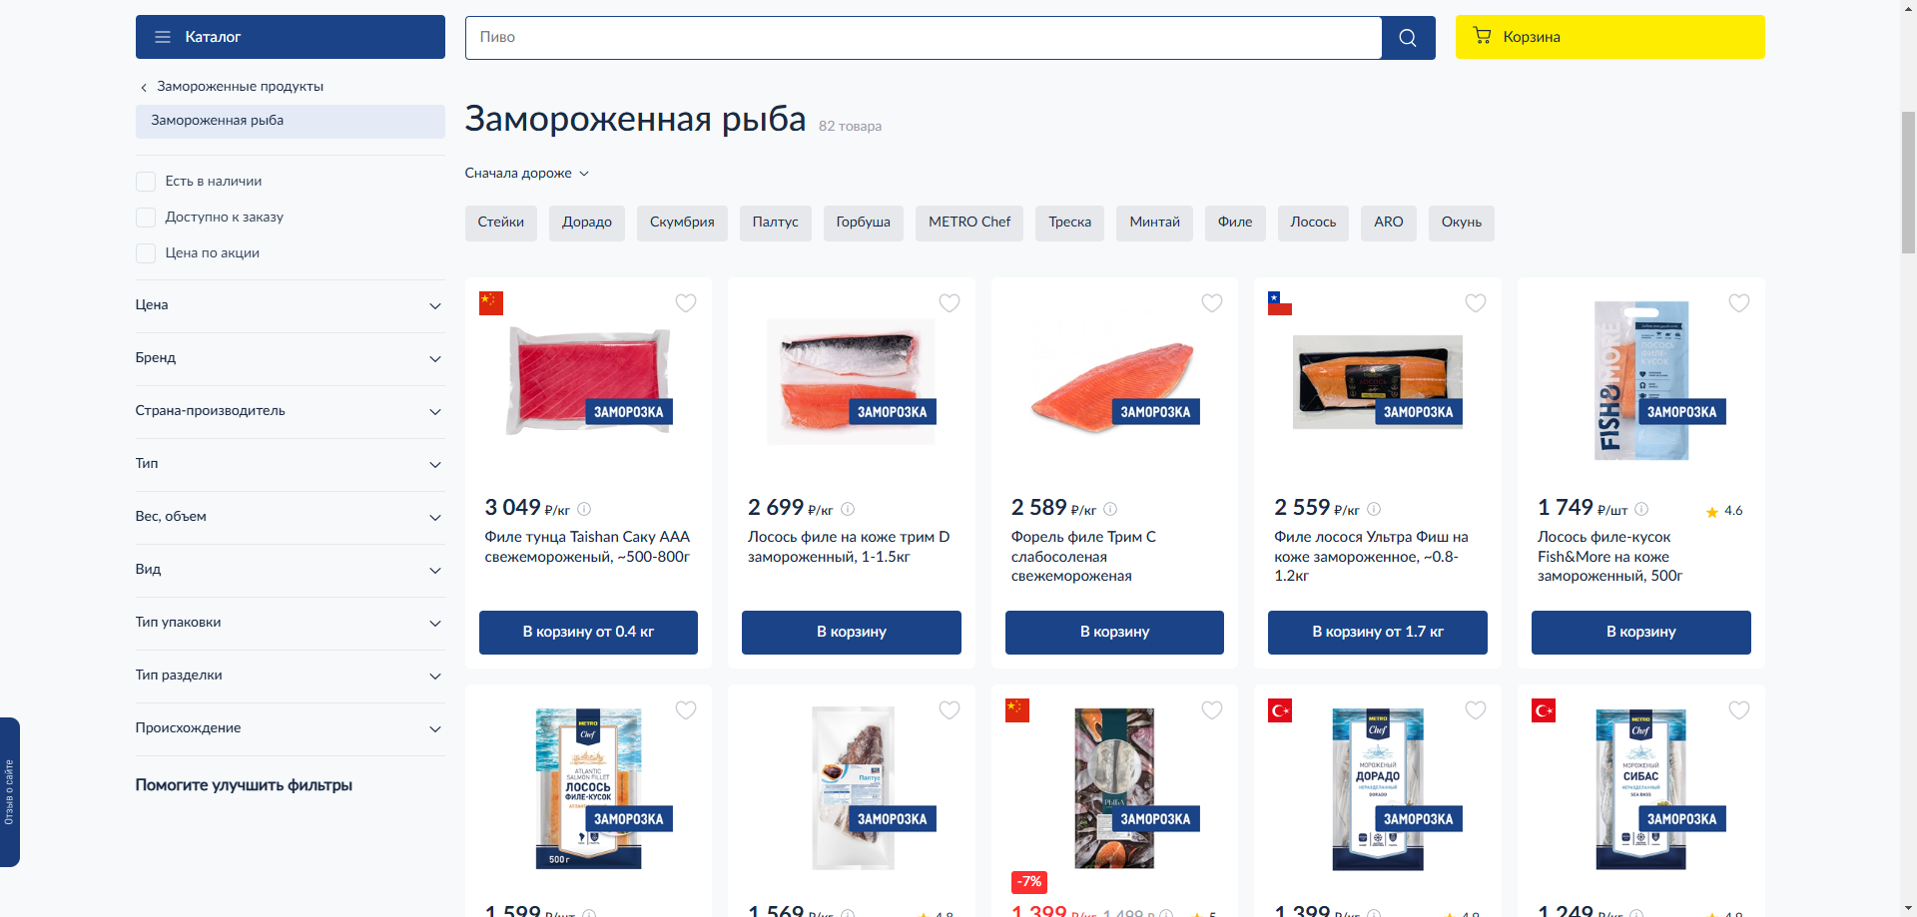Expand the Бренд filter section
The width and height of the screenshot is (1917, 917).
(290, 358)
